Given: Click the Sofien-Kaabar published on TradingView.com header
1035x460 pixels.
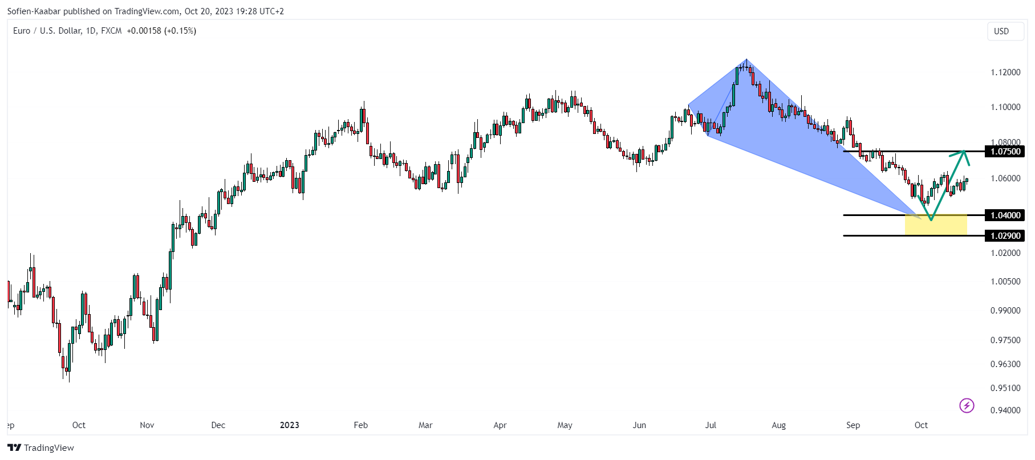Looking at the screenshot, I should [x=145, y=11].
